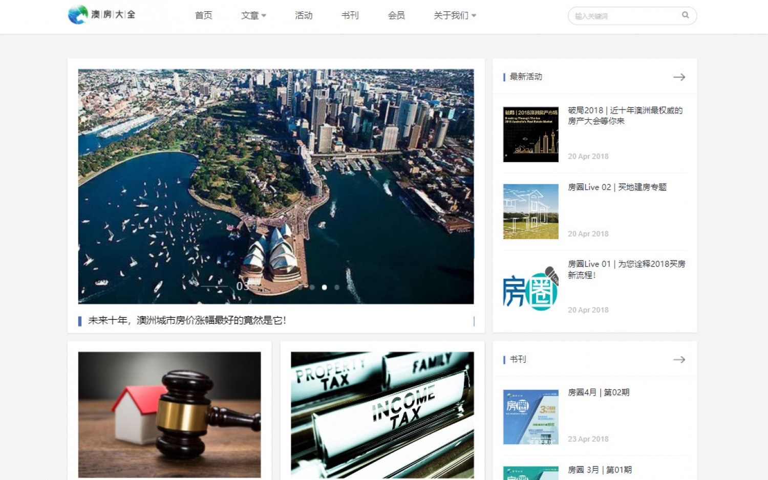The image size is (768, 480).
Task: Expand the 文章 dropdown menu
Action: (x=253, y=16)
